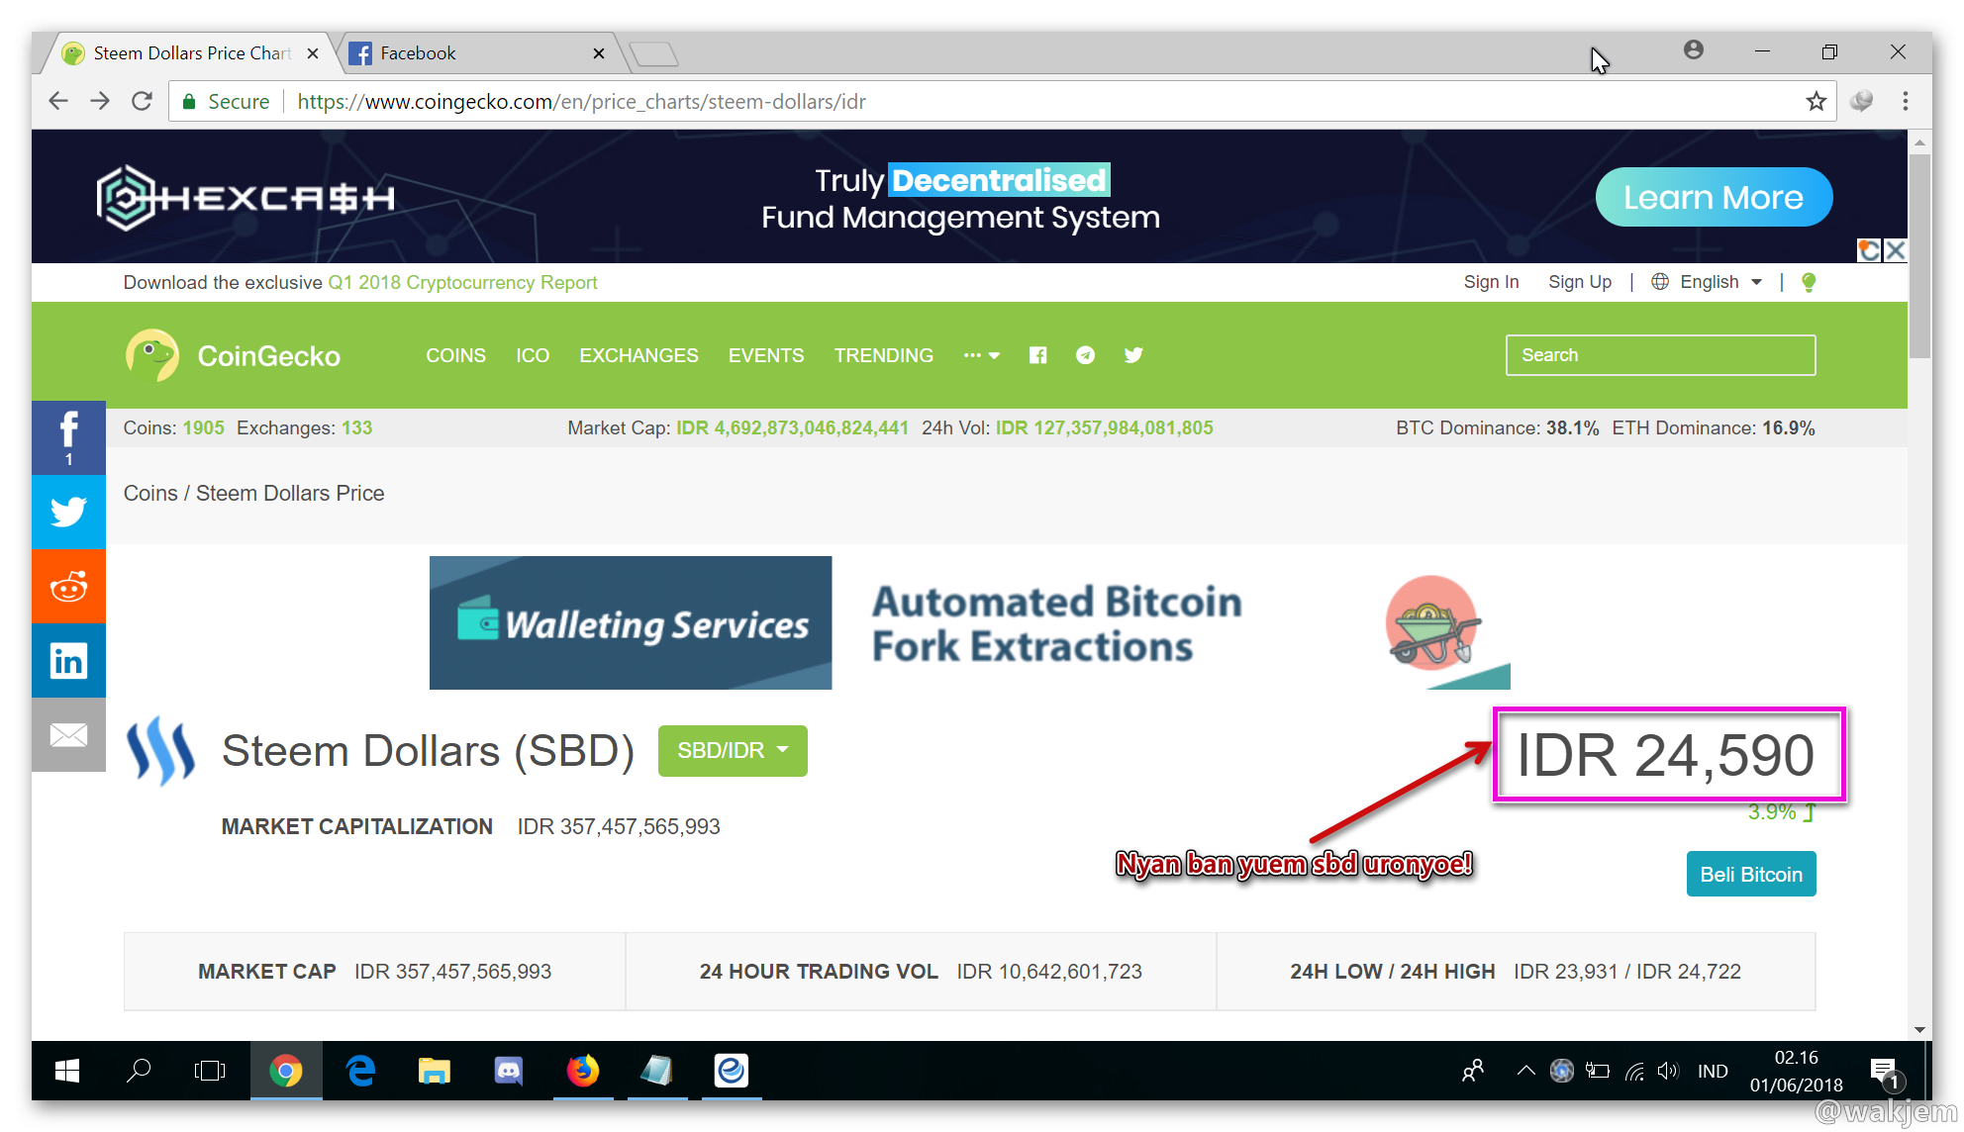Share on Reddit via sidebar button
The width and height of the screenshot is (1964, 1132).
pyautogui.click(x=68, y=586)
